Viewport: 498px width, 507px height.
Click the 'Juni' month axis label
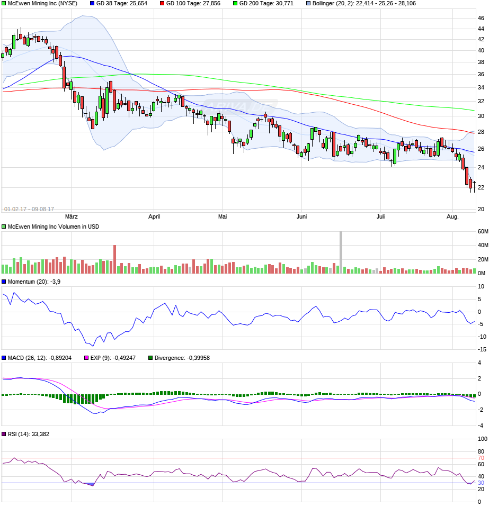click(301, 216)
